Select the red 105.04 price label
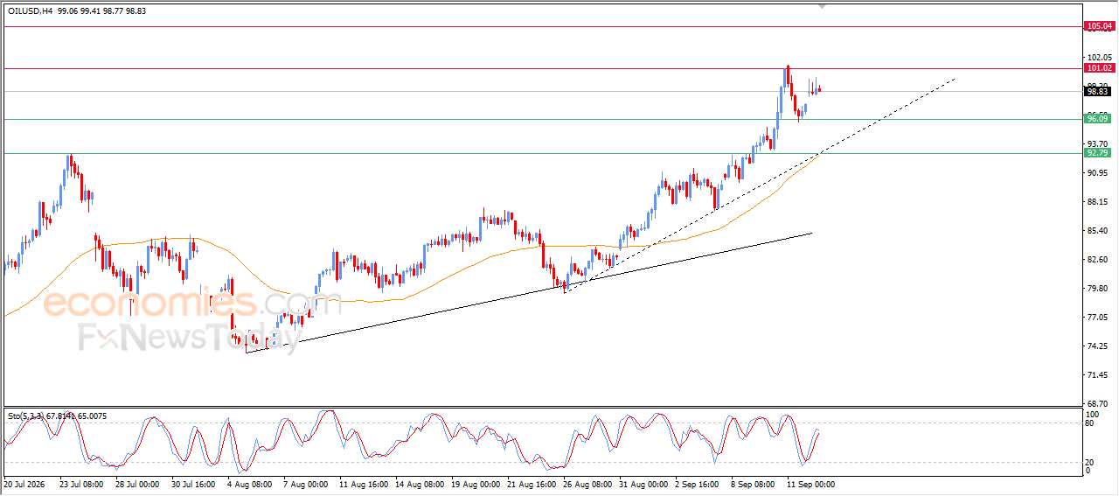Viewport: 1119px width, 496px height. (x=1099, y=27)
